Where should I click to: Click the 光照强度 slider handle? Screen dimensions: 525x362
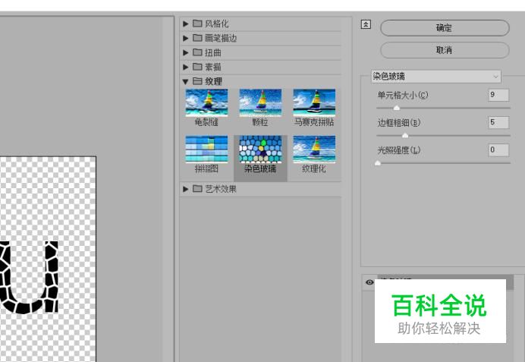378,163
